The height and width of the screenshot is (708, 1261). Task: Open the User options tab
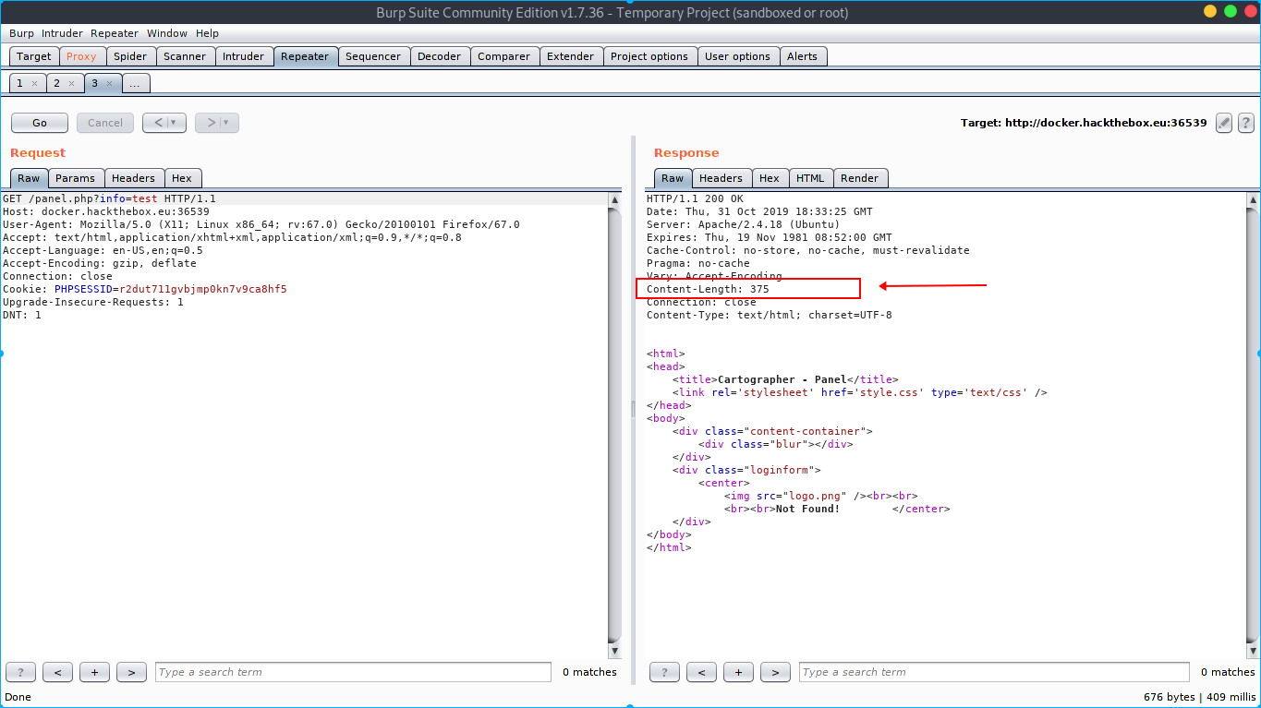pos(737,56)
